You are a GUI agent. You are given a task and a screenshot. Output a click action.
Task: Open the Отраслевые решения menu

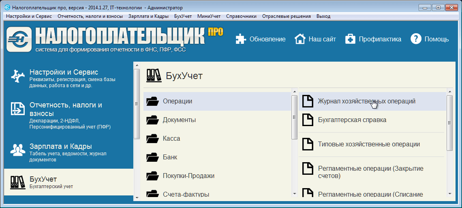click(x=287, y=16)
